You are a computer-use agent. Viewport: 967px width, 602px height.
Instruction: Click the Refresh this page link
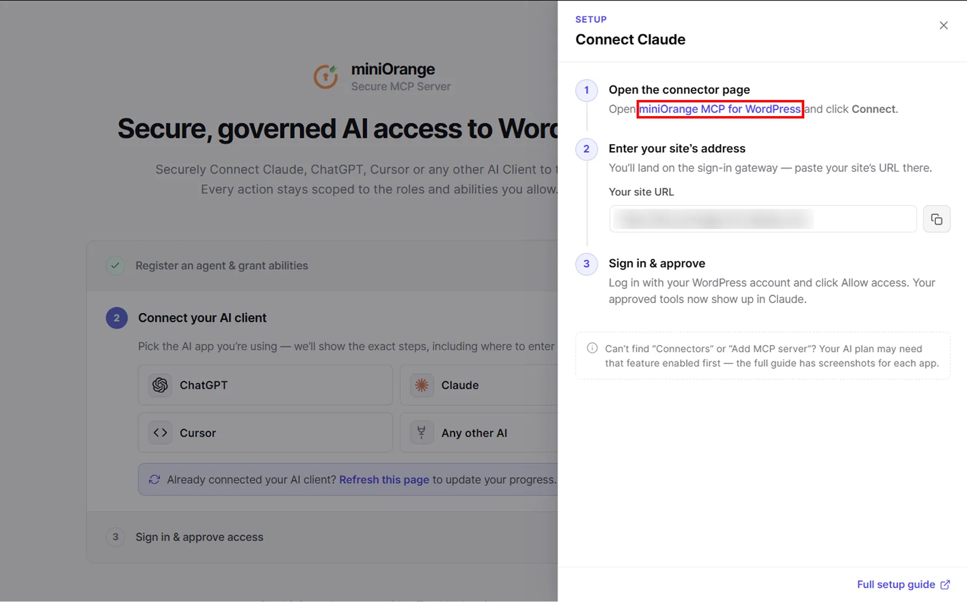tap(384, 479)
